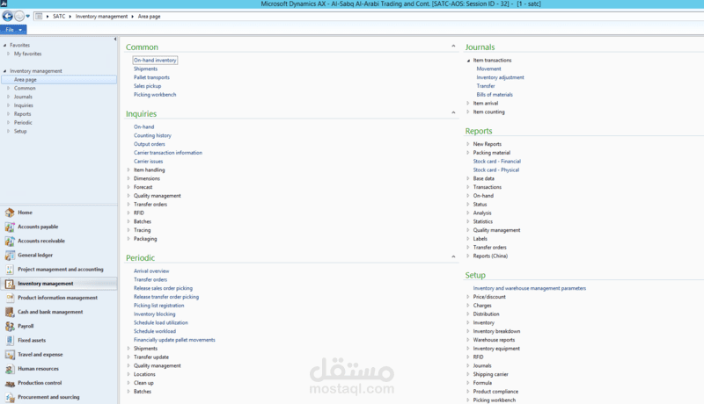
Task: Open the Picking workbench link under Common
Action: coord(155,95)
